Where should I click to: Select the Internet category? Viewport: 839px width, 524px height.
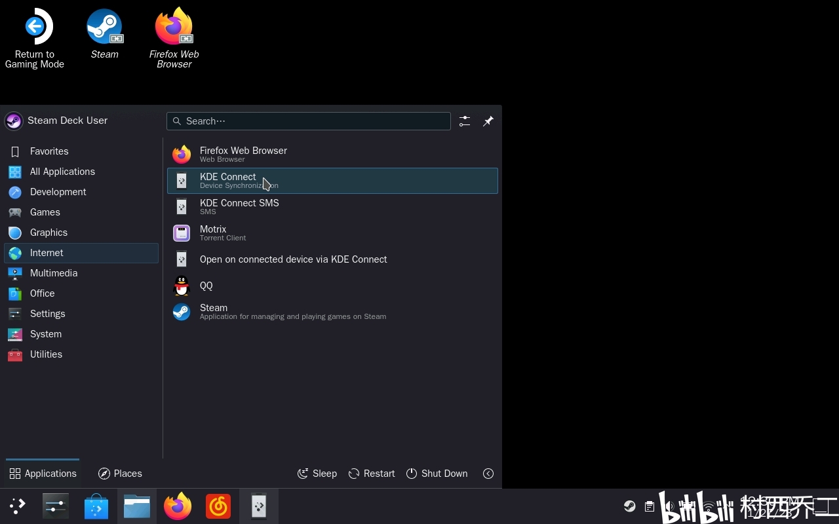click(x=81, y=253)
